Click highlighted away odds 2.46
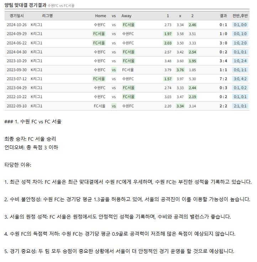 tap(193, 25)
